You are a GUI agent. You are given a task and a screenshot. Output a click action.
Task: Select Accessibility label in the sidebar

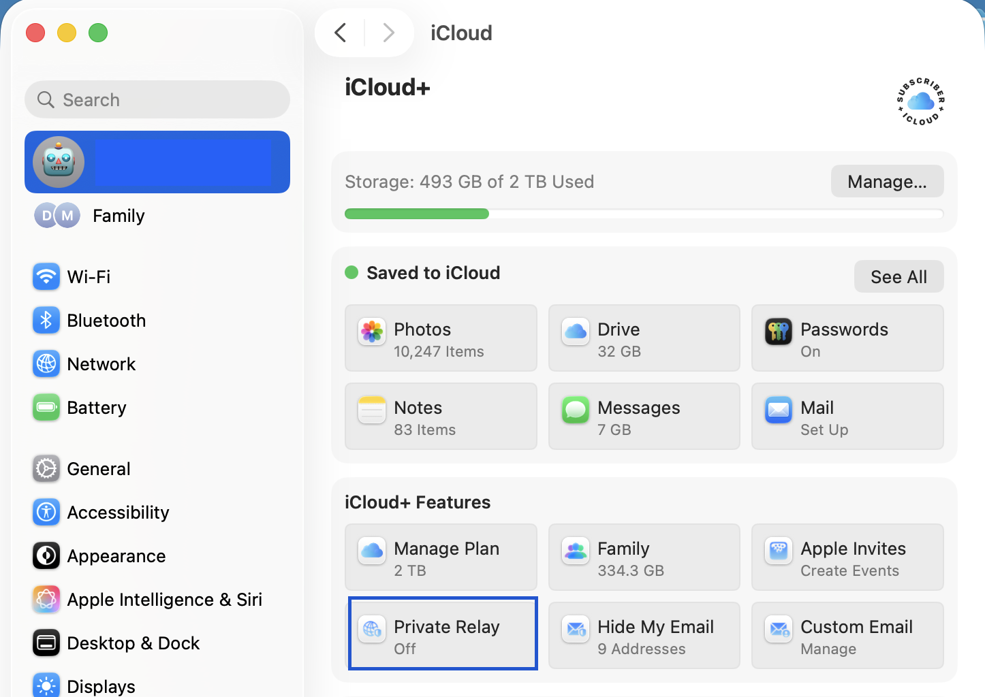[x=118, y=513]
